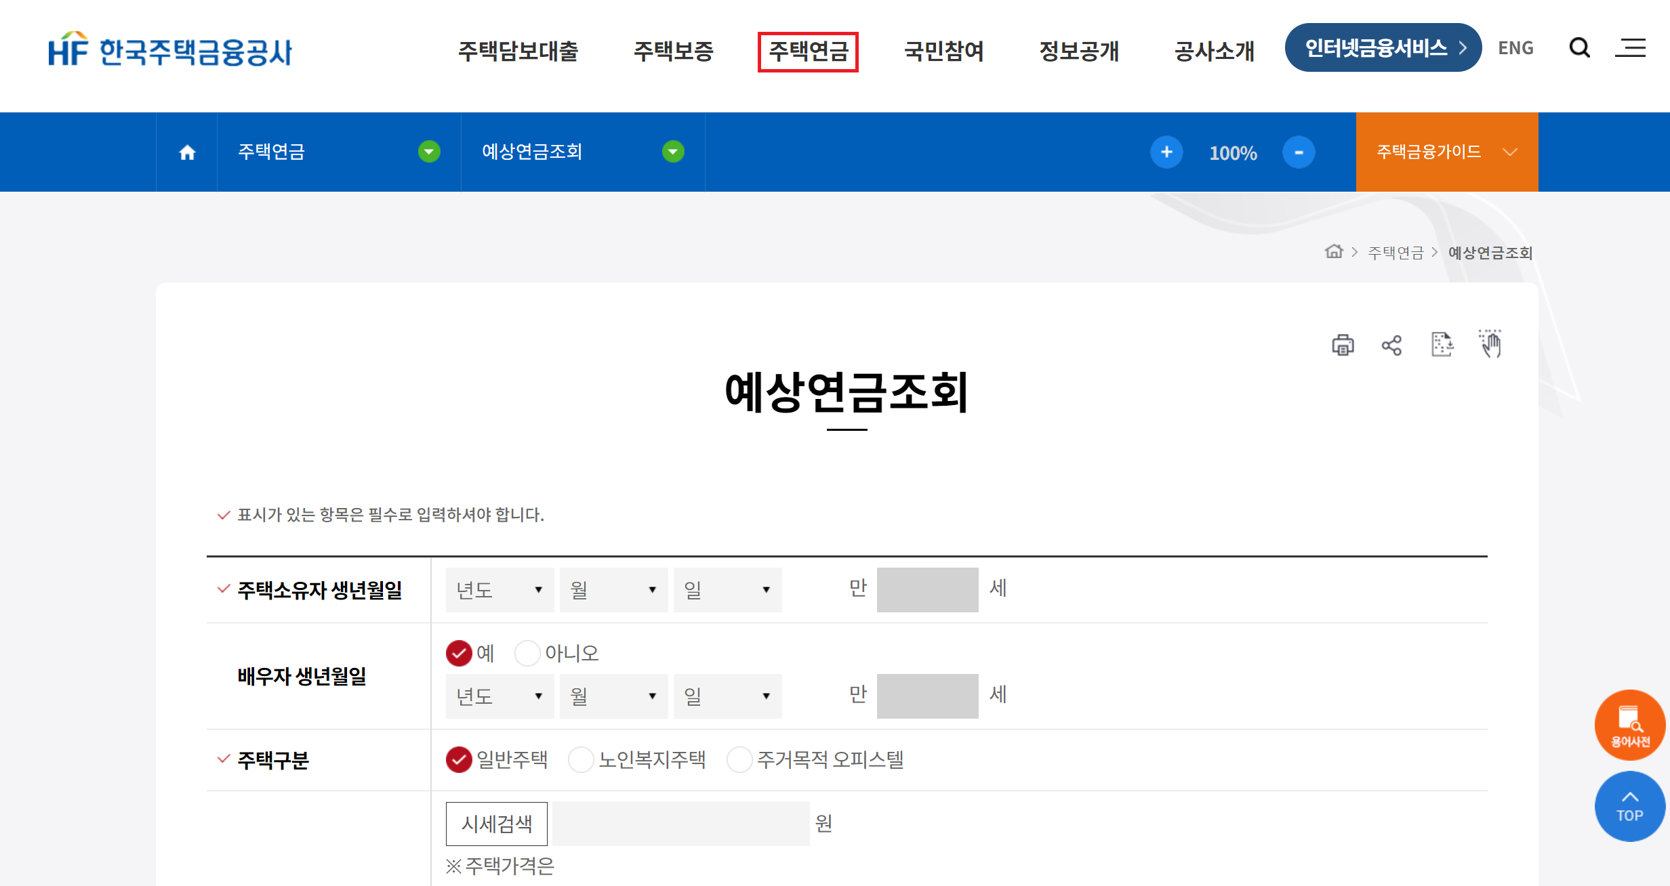Click the document download icon
The width and height of the screenshot is (1670, 886).
click(x=1442, y=345)
